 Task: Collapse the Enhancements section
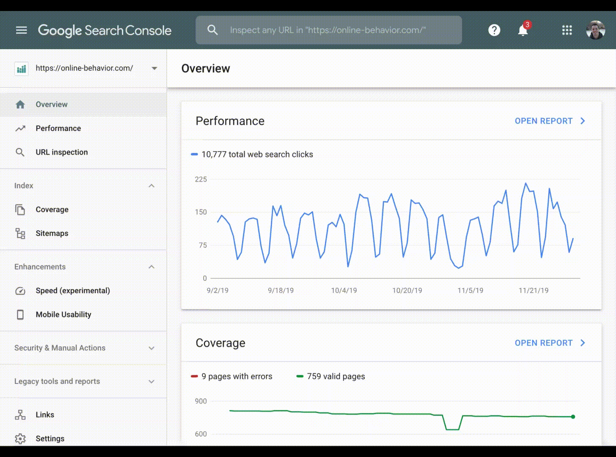[x=151, y=267]
